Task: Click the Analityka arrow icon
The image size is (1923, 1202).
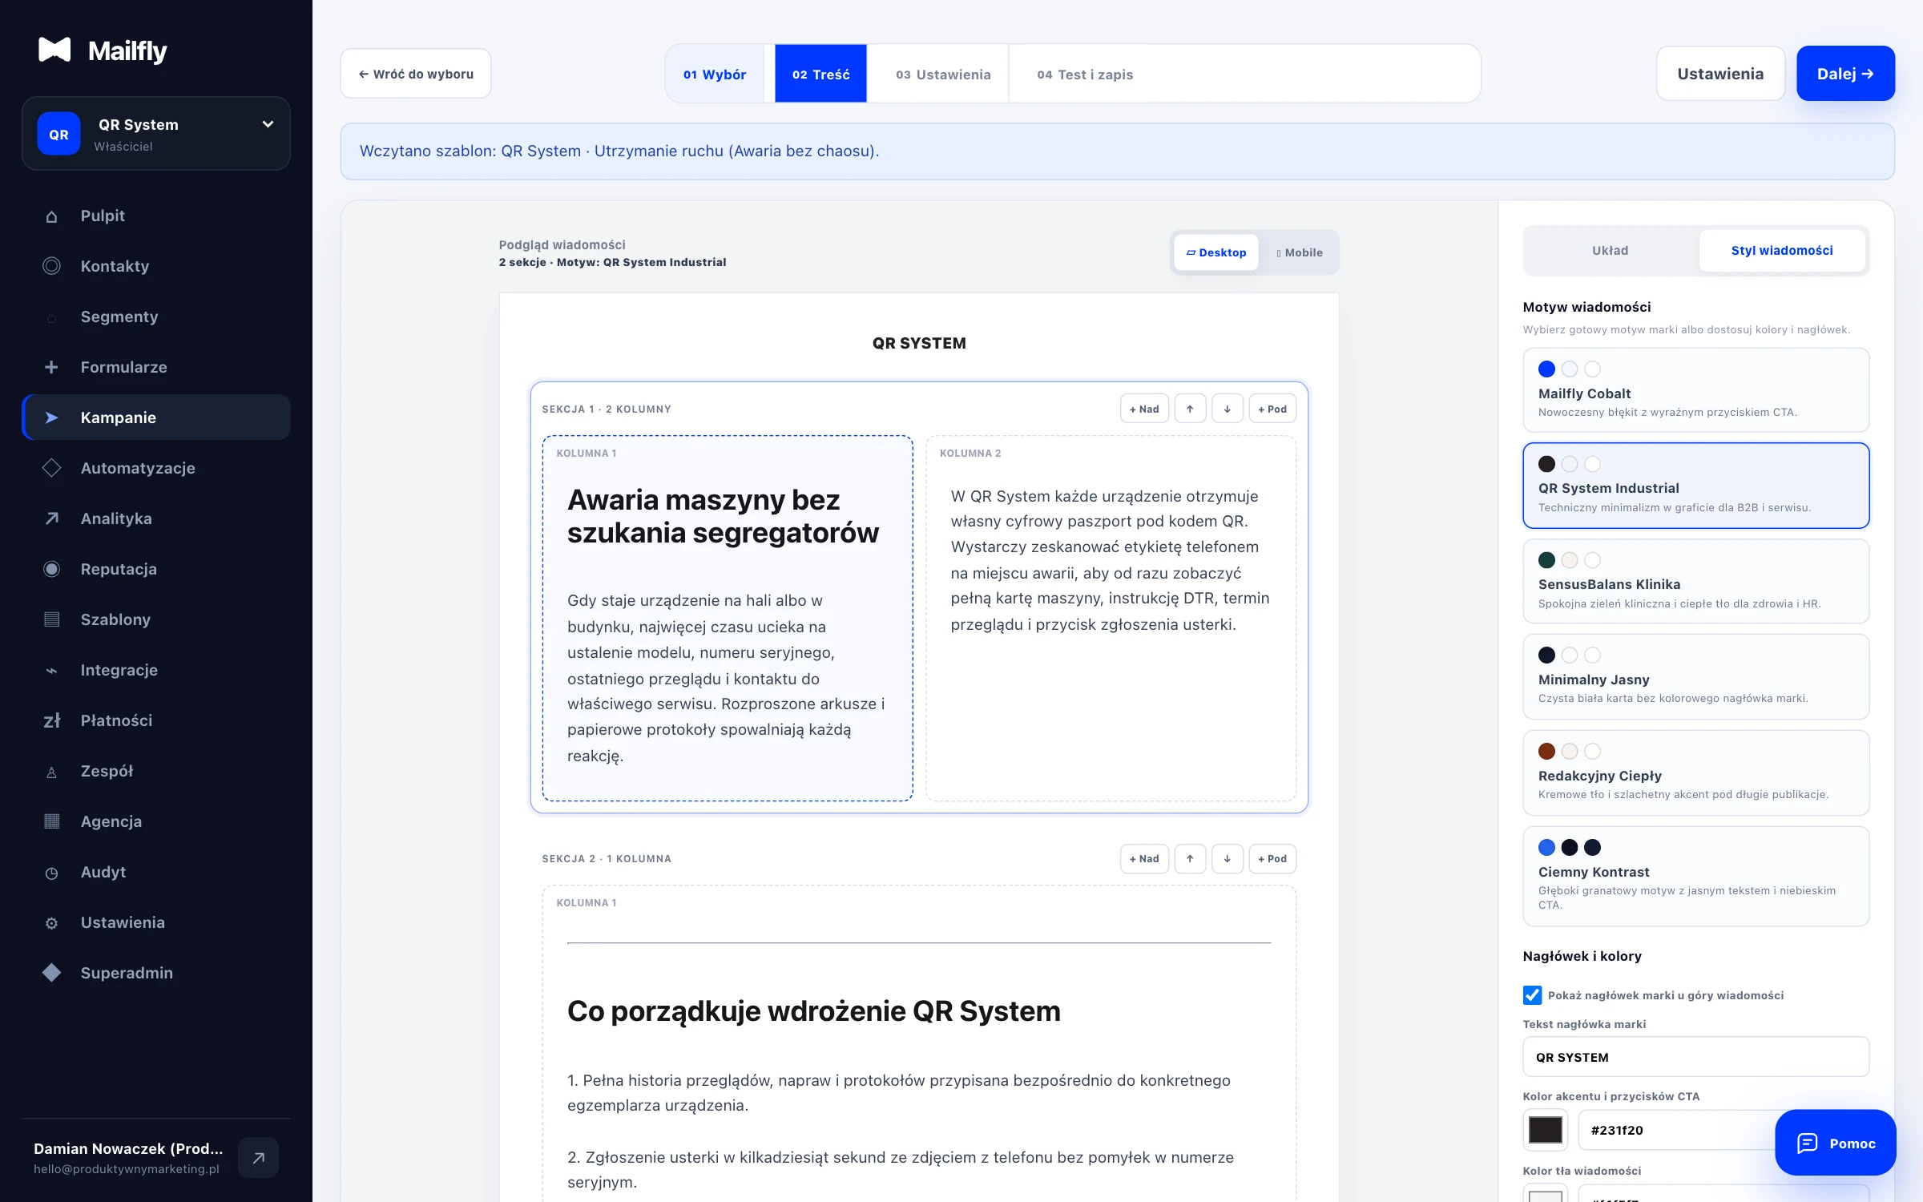Action: pos(51,518)
